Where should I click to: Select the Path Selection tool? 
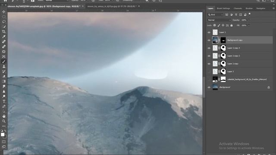[4, 111]
